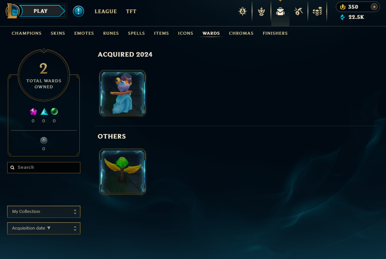Select the green winged ward thumbnail

(x=122, y=172)
